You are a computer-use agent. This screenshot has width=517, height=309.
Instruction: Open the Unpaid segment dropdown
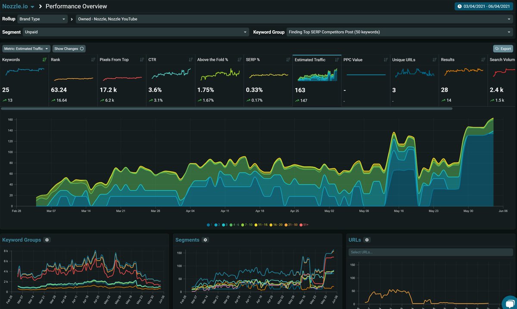pos(136,32)
